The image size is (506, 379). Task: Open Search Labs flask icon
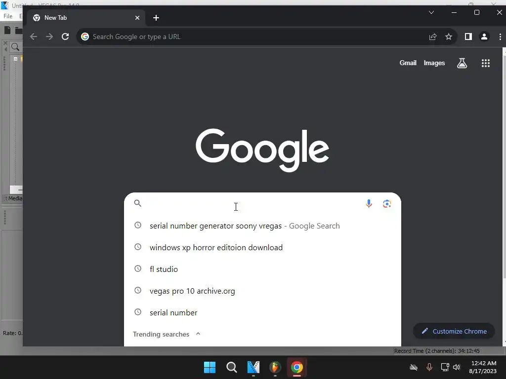click(462, 63)
